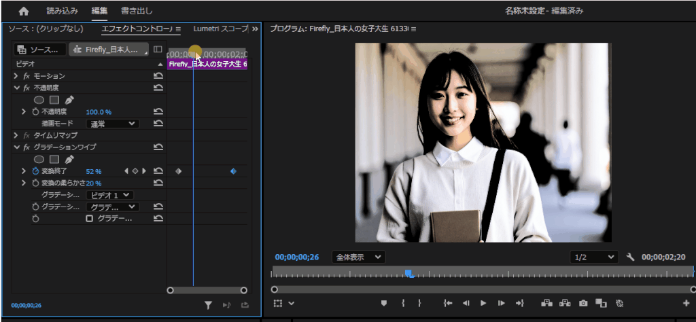This screenshot has width=696, height=322.
Task: Switch to the 読み込み workspace tab
Action: point(63,11)
